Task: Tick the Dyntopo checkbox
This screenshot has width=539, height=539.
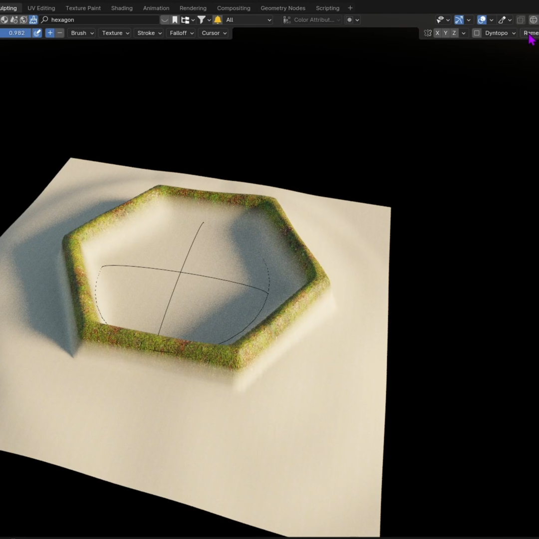Action: (477, 33)
